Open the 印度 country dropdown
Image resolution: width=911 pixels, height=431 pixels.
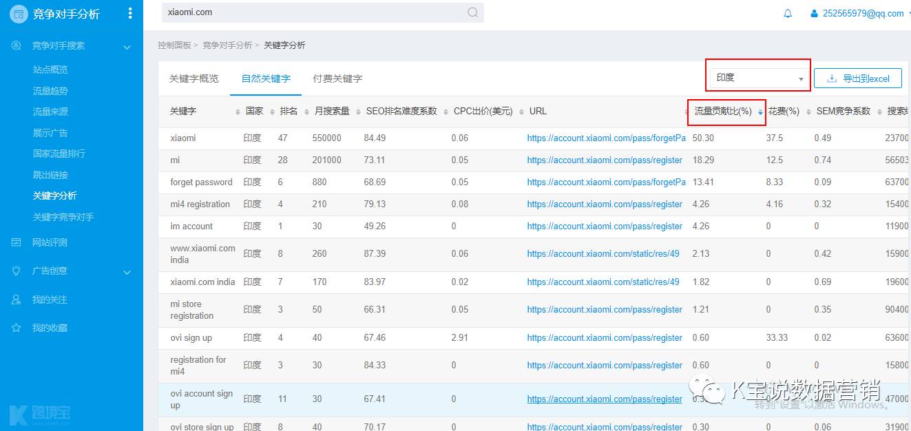coord(758,78)
